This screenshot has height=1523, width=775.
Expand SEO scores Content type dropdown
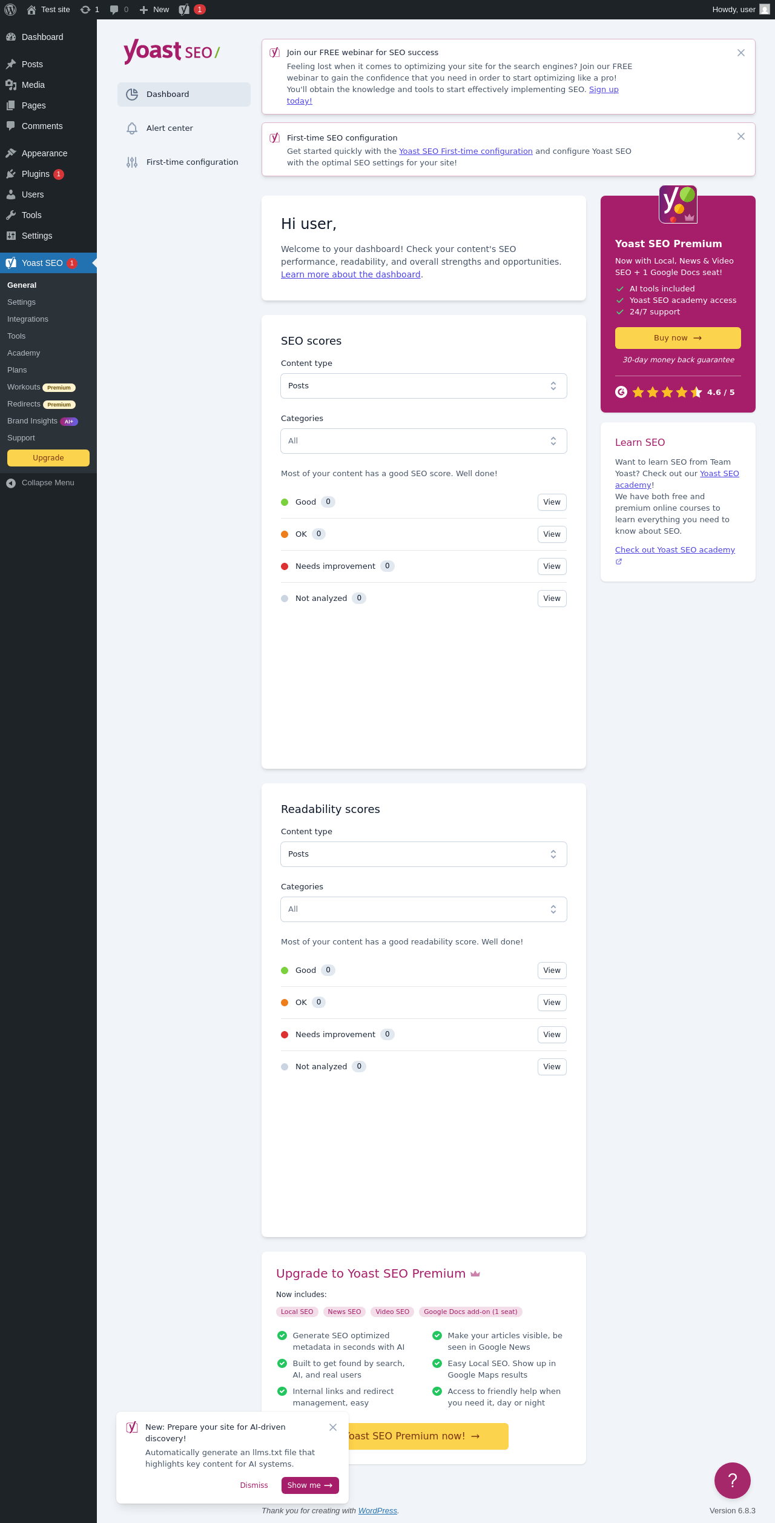(424, 386)
